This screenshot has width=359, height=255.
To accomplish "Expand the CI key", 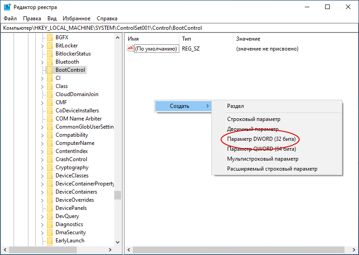I will [42, 78].
